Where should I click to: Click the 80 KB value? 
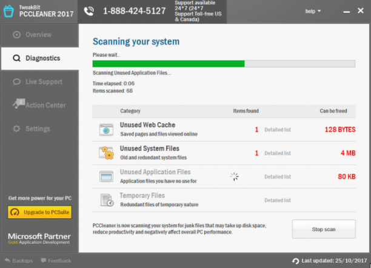pos(347,177)
